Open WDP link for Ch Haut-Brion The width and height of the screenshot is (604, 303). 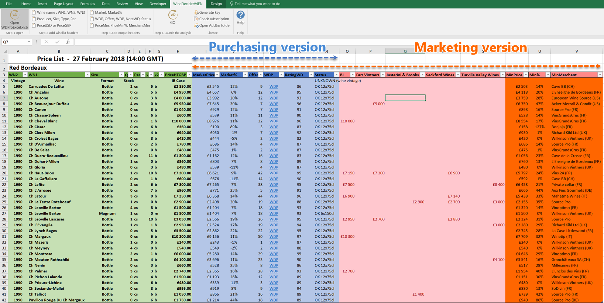(274, 173)
